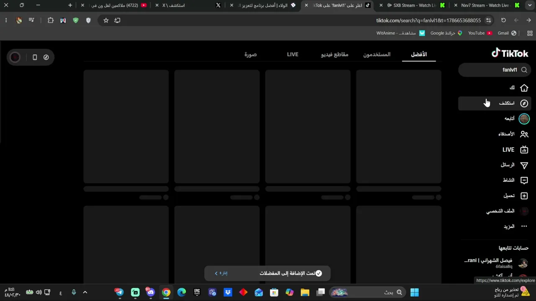
Task: Click the microphone icon in system tray
Action: [x=74, y=292]
